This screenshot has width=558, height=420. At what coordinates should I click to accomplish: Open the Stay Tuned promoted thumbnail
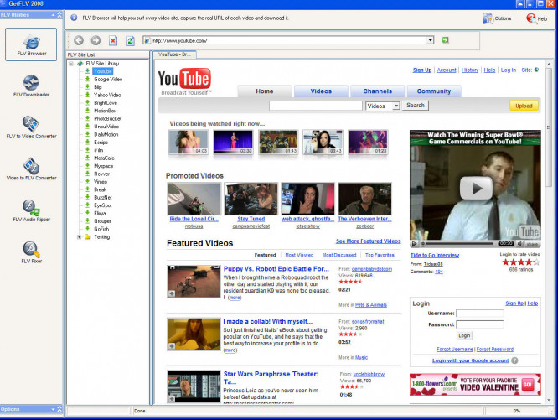point(251,199)
